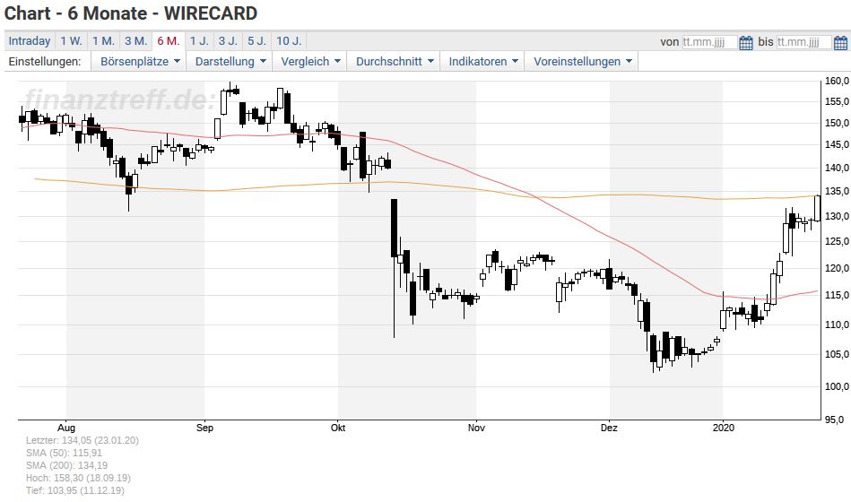Click the 'SMA (50): 115,91' legend entry
Image resolution: width=851 pixels, height=502 pixels.
(64, 453)
